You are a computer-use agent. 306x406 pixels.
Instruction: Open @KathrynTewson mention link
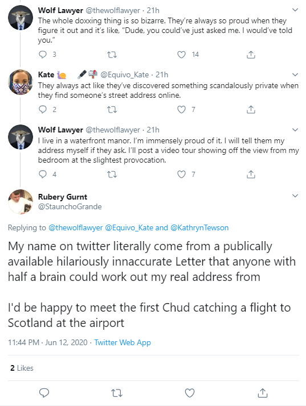coord(199,227)
